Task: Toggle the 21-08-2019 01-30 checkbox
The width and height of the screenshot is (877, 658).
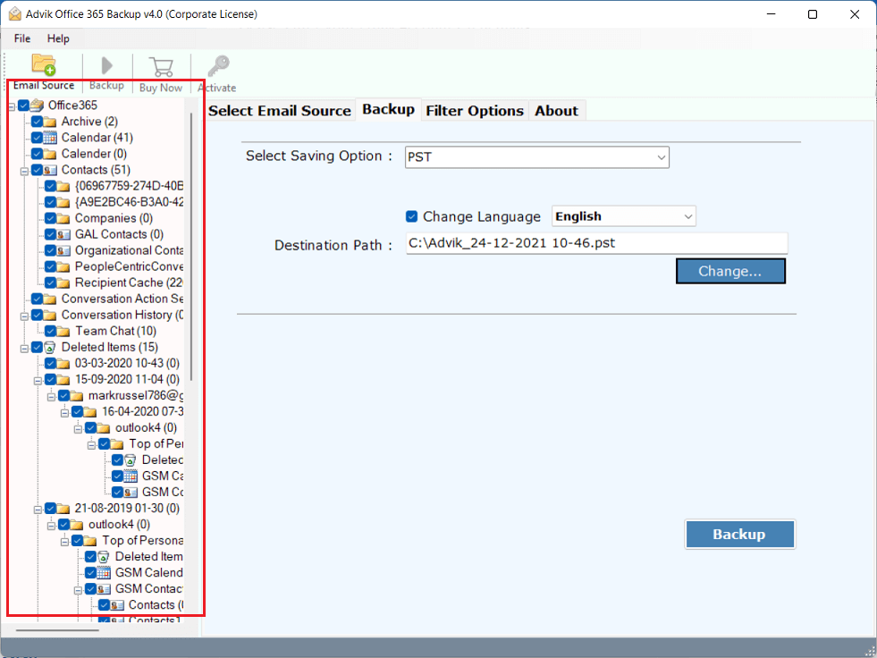Action: point(50,508)
